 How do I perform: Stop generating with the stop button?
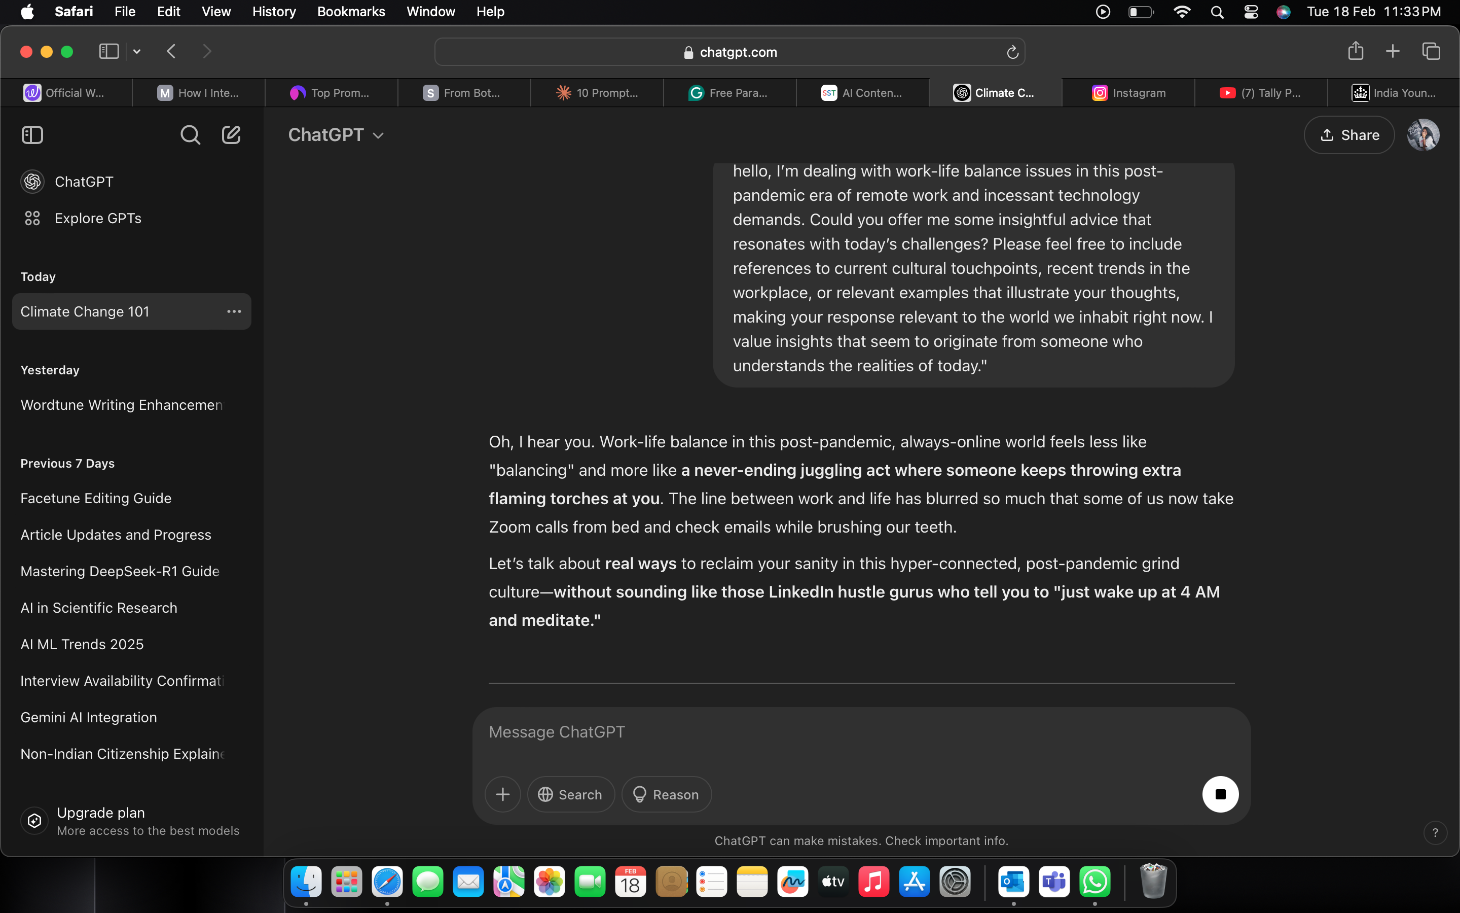click(1220, 794)
